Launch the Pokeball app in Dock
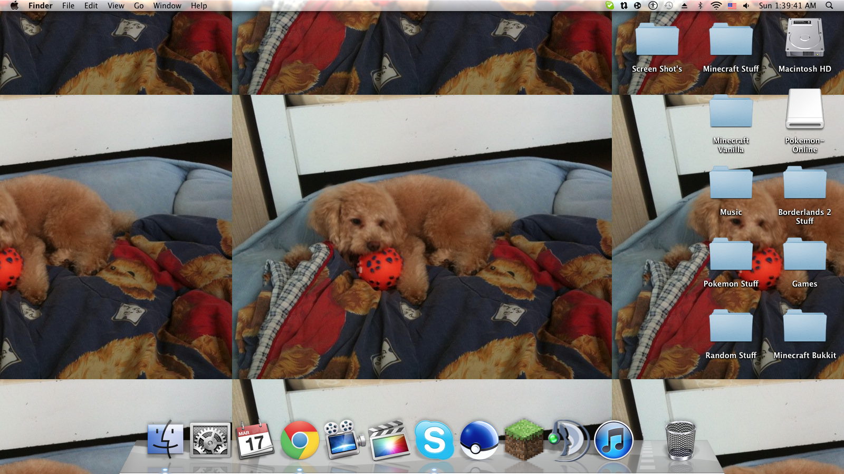The height and width of the screenshot is (474, 844). tap(479, 440)
